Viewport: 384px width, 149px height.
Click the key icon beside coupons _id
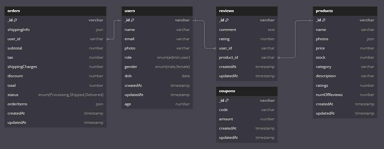click(227, 100)
